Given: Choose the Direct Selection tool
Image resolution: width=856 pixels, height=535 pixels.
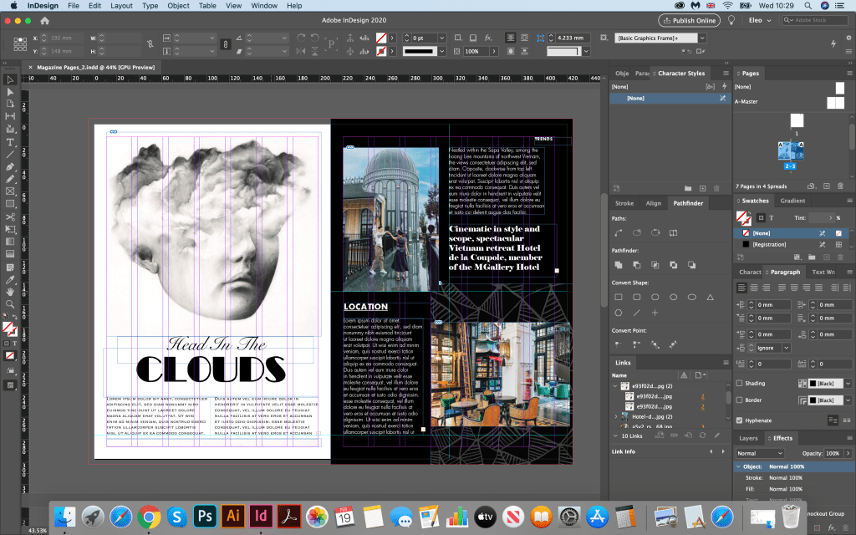Looking at the screenshot, I should 10,91.
